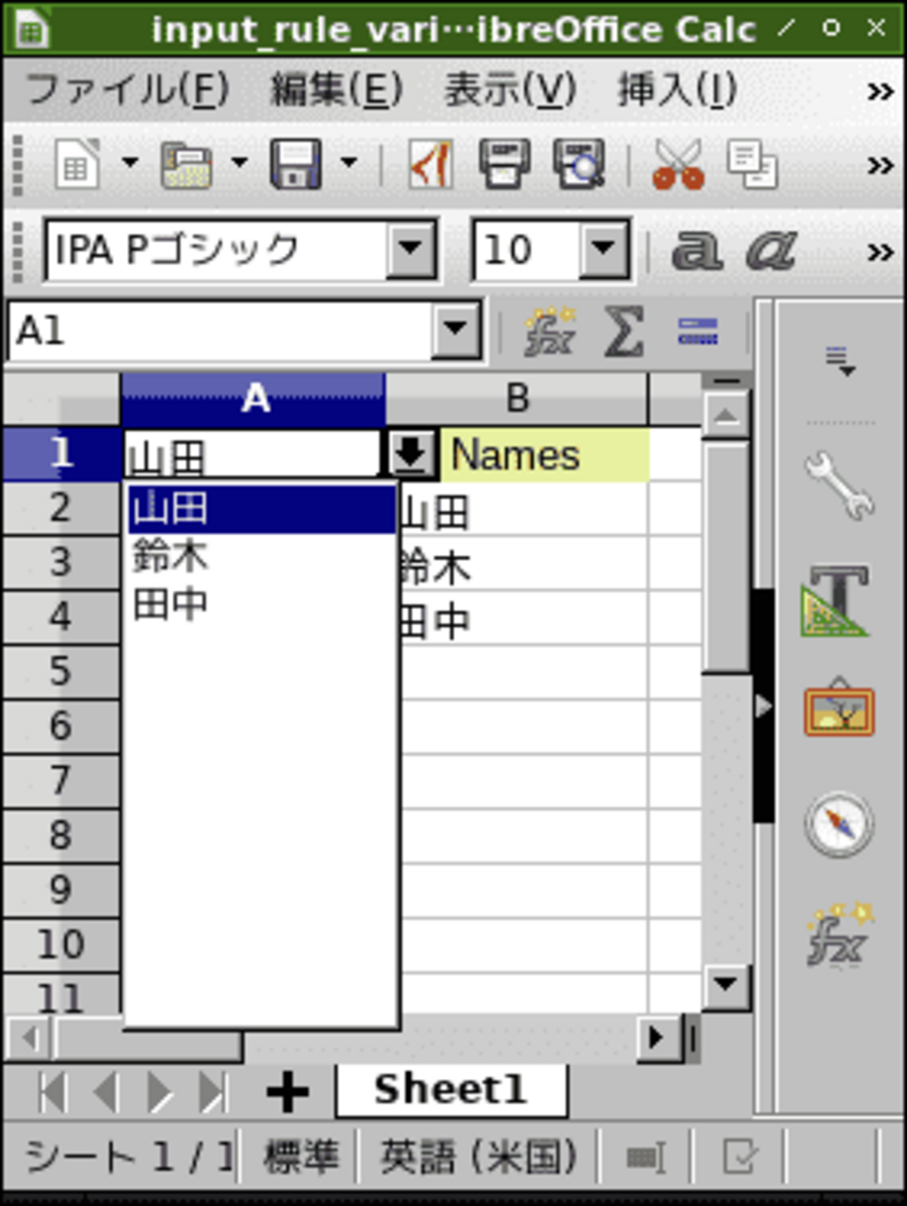The width and height of the screenshot is (907, 1206).
Task: Expand the menu bar overflow chevron
Action: pyautogui.click(x=880, y=91)
